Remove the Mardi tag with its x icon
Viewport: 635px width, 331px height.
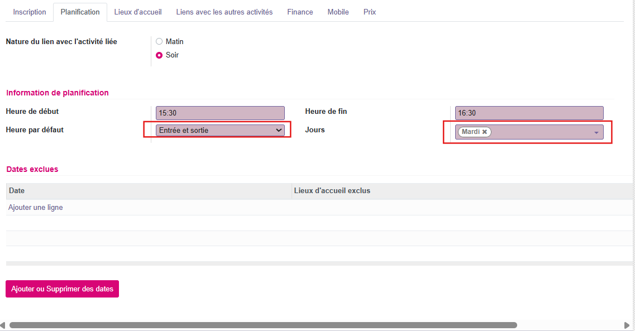click(x=485, y=132)
